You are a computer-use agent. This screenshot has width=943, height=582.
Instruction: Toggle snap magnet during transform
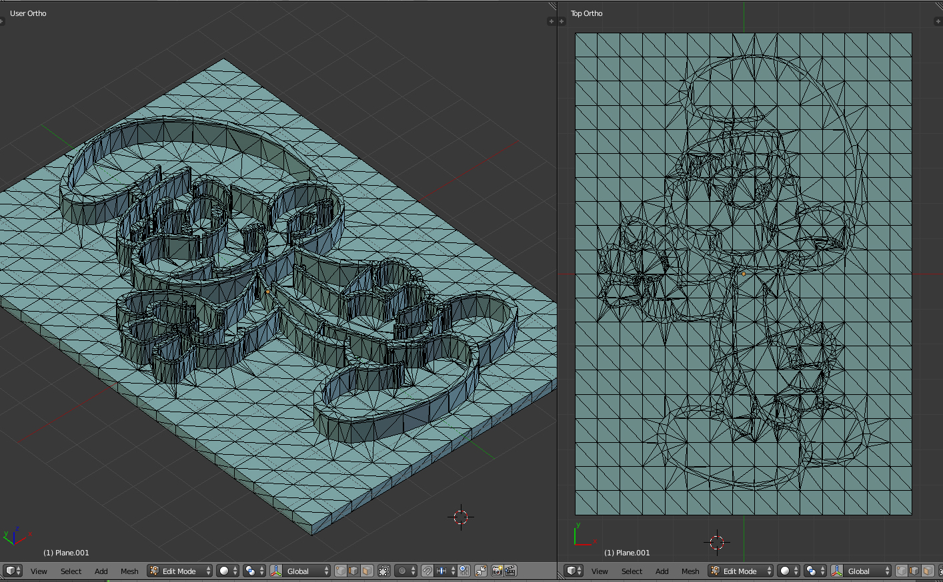click(427, 571)
